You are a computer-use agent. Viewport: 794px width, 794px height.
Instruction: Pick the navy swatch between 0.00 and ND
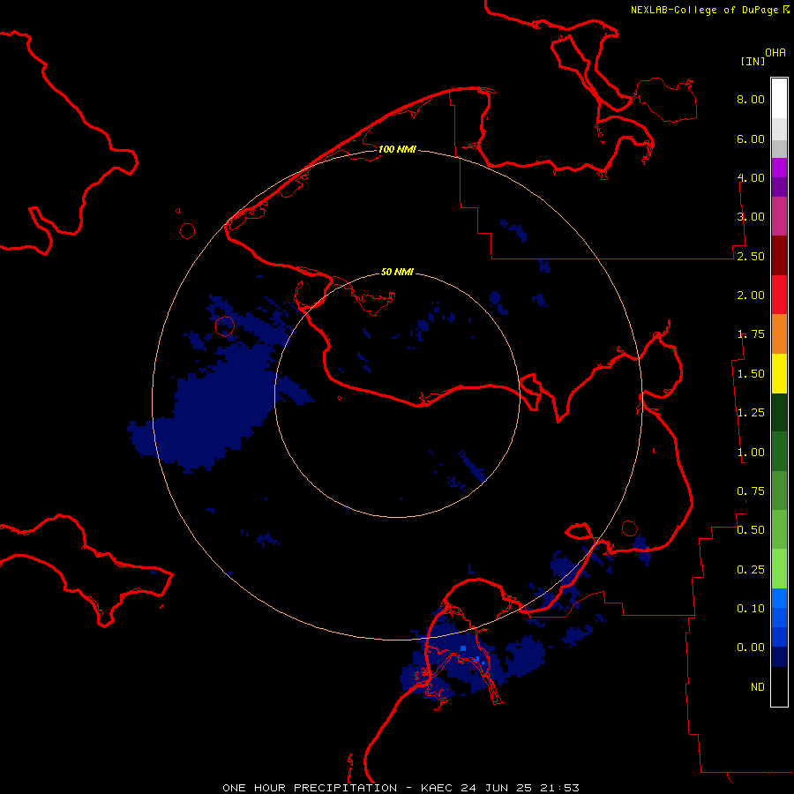tap(779, 657)
